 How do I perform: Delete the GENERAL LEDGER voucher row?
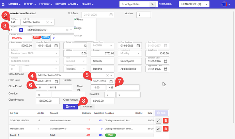pyautogui.click(x=166, y=120)
